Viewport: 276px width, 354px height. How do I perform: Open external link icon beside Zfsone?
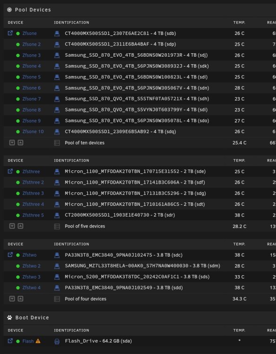tap(10, 33)
